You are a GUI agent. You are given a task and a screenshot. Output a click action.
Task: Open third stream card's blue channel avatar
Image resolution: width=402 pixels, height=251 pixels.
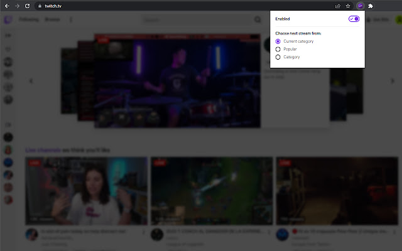(282, 234)
